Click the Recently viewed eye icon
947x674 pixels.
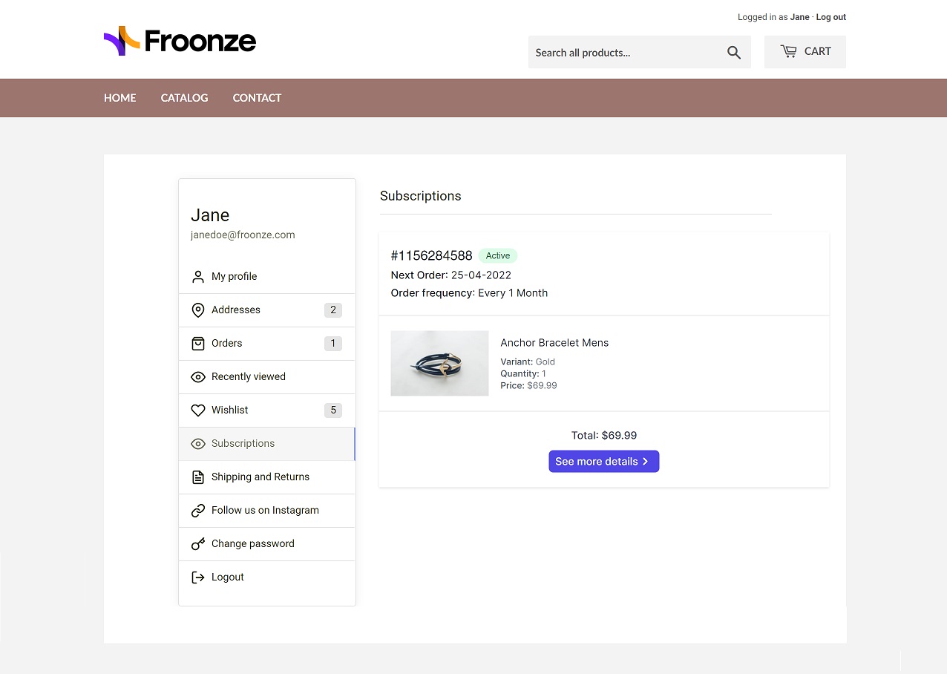pos(198,377)
